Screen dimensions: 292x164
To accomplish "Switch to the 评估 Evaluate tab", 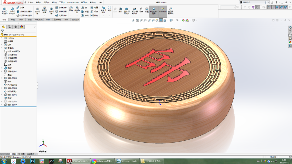I will click(66, 19).
